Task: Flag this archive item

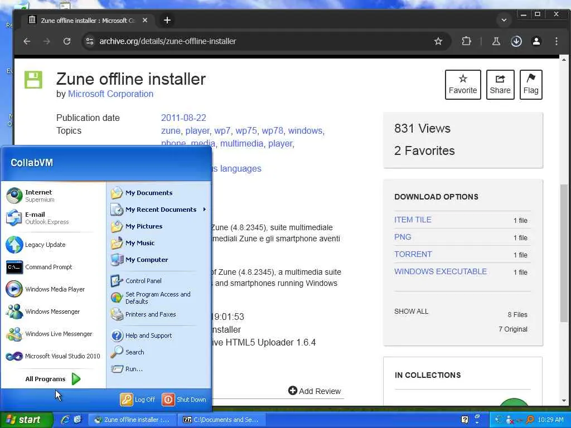Action: point(531,85)
